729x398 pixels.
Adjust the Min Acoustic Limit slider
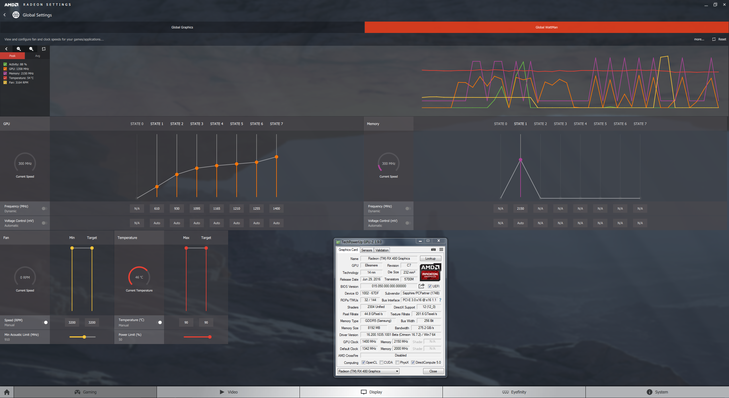click(84, 337)
